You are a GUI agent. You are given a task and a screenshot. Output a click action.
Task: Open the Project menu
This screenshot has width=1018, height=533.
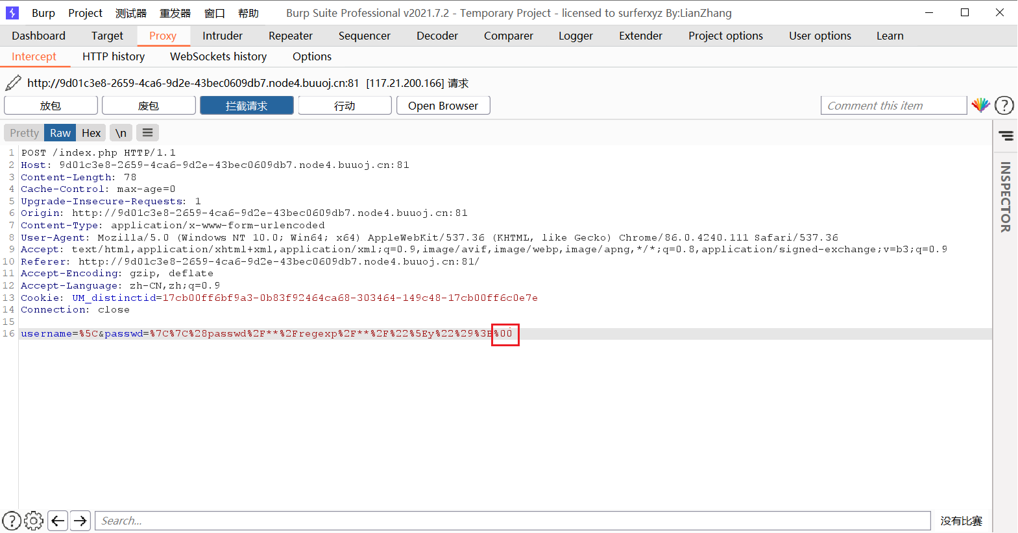tap(86, 13)
